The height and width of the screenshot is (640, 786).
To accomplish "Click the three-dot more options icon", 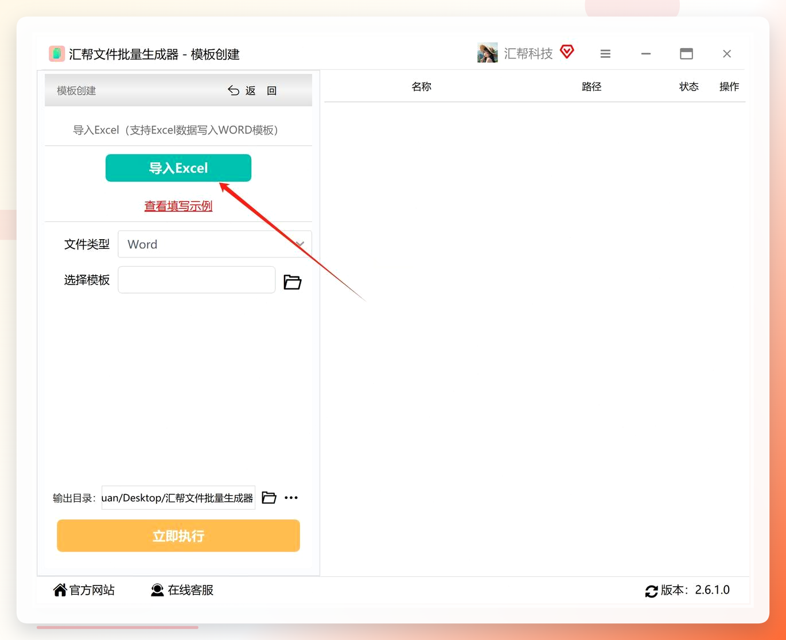I will 291,498.
